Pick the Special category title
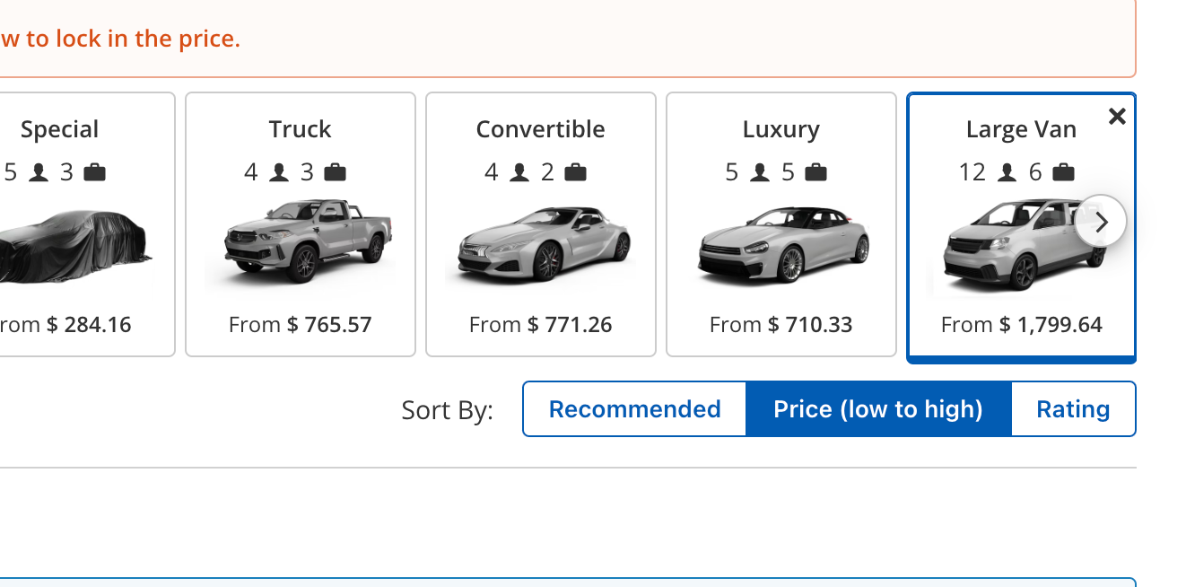Viewport: 1186px width, 587px height. click(x=60, y=129)
